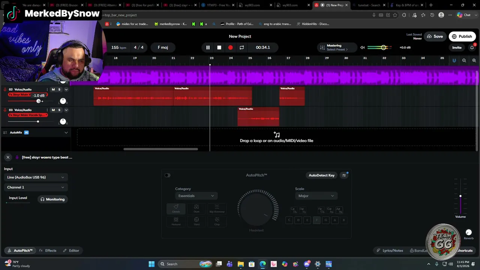Select the Big Harmony preset
Screen dimensions: 480x270
[x=217, y=209]
